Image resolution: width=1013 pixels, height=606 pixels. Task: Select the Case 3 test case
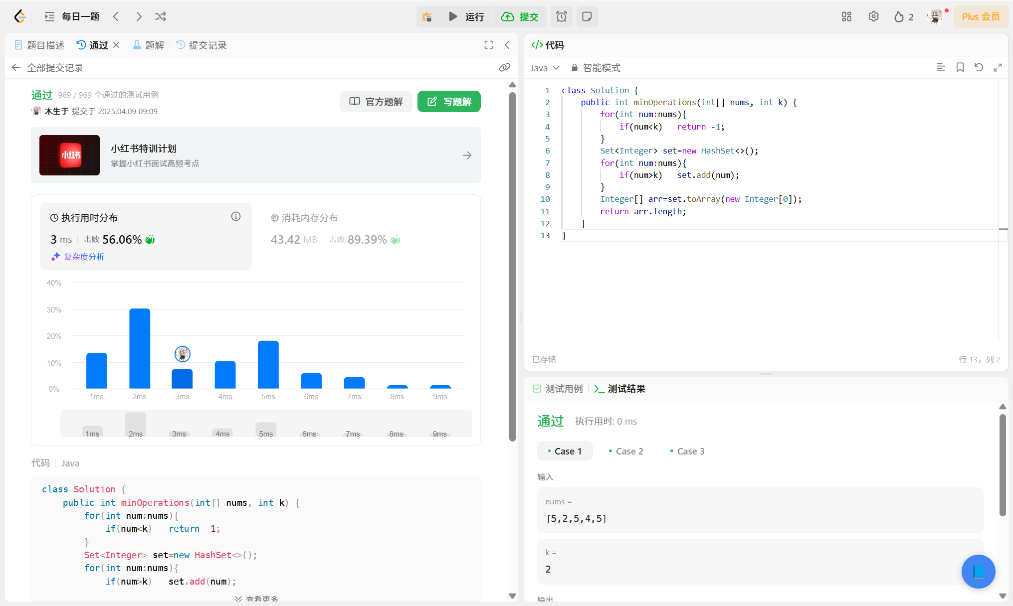pos(687,451)
